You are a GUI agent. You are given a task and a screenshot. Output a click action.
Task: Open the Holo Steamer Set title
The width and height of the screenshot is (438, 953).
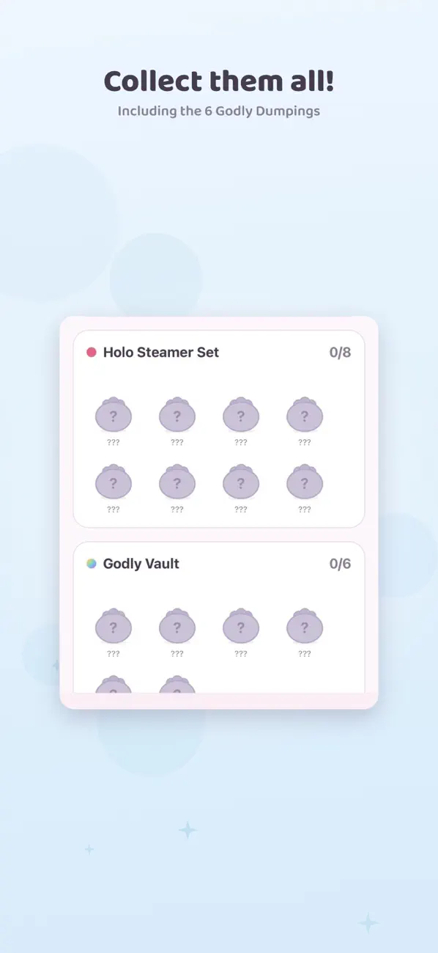coord(161,352)
